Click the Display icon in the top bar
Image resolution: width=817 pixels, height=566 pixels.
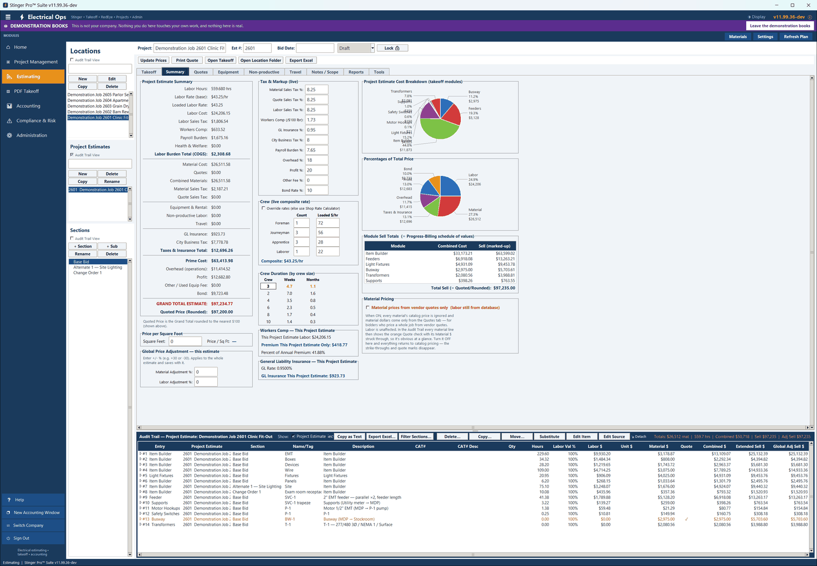[x=749, y=17]
